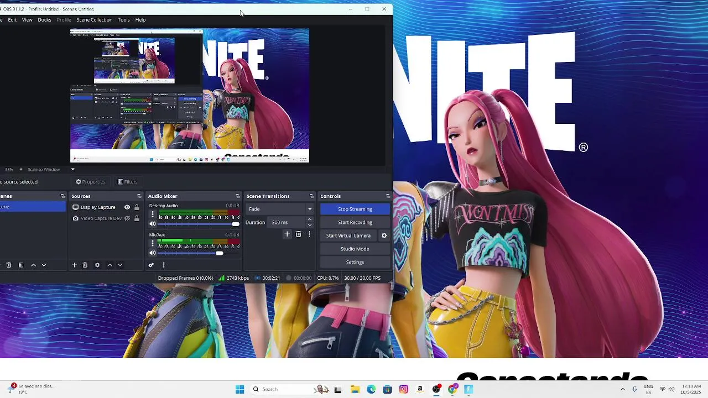
Task: Adjust the Desktop Audio volume slider
Action: (199, 224)
